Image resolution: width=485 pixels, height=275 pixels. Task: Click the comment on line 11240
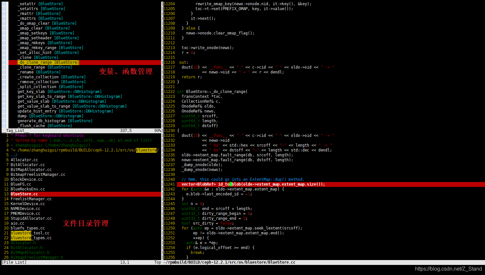[243, 179]
